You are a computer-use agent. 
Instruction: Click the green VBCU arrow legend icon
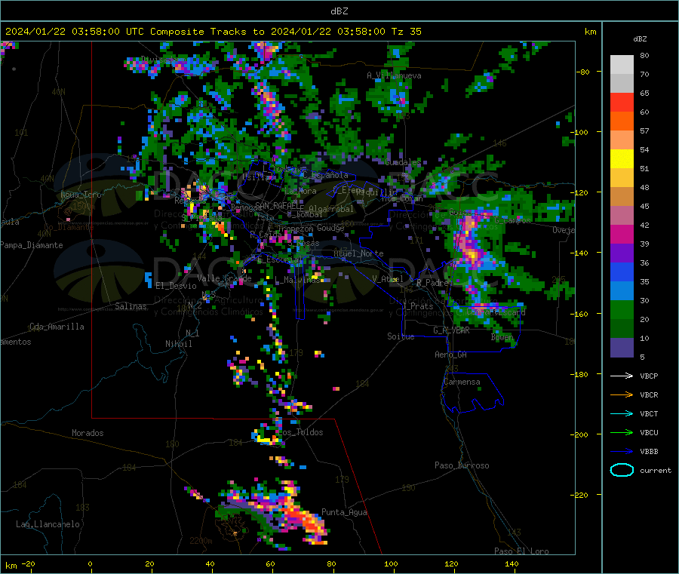[x=622, y=432]
